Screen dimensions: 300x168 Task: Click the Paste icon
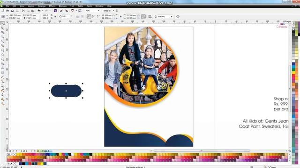click(33, 11)
